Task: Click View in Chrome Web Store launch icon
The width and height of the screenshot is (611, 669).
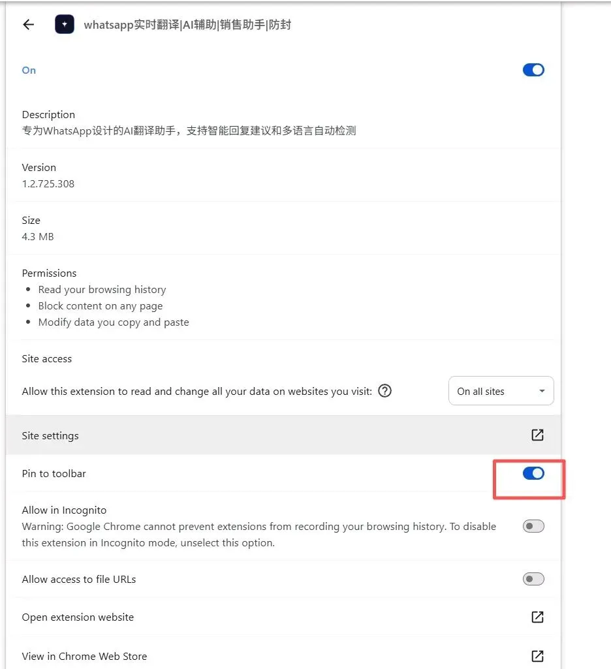Action: coord(537,656)
